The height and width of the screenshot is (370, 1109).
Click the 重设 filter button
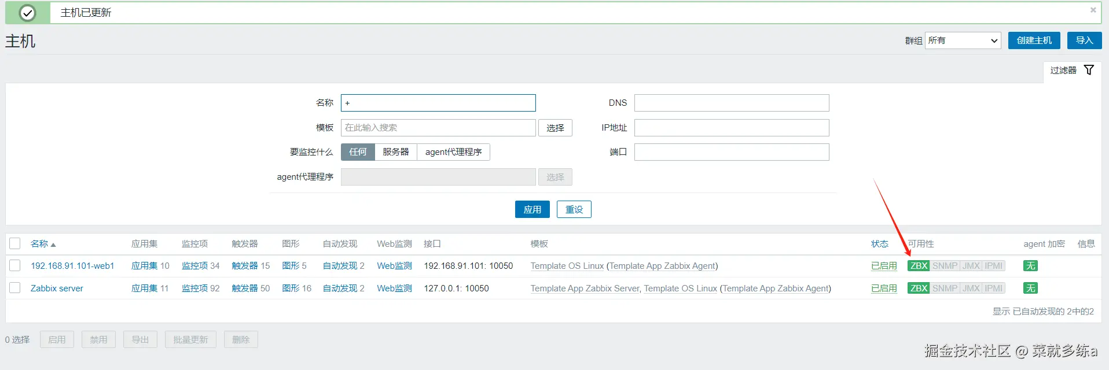[x=574, y=209]
